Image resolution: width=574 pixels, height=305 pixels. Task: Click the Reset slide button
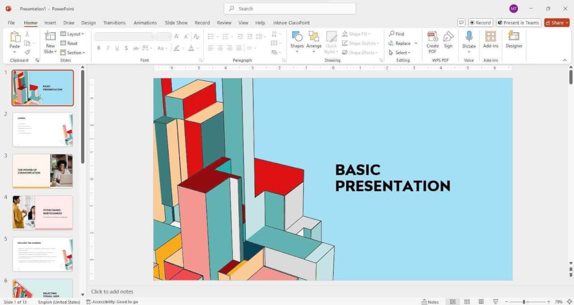[69, 44]
